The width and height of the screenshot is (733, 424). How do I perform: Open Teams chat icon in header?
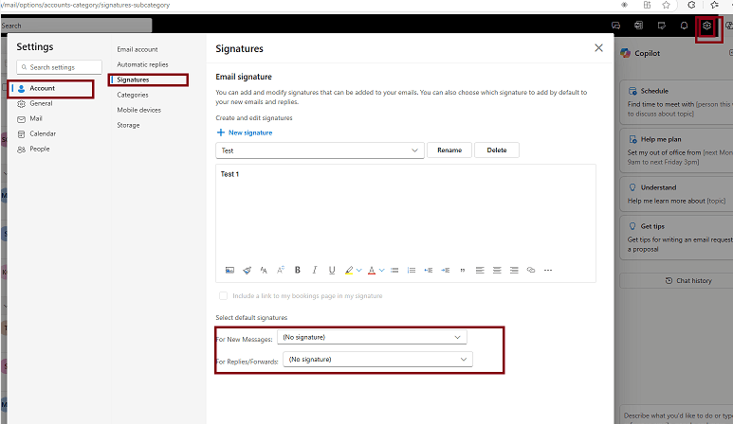(616, 26)
